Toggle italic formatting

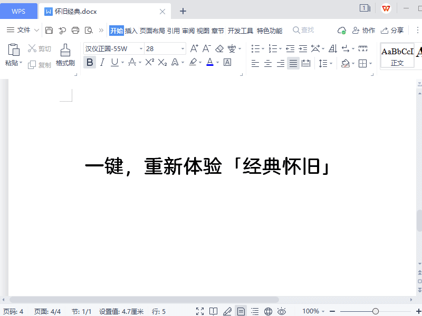pos(102,62)
